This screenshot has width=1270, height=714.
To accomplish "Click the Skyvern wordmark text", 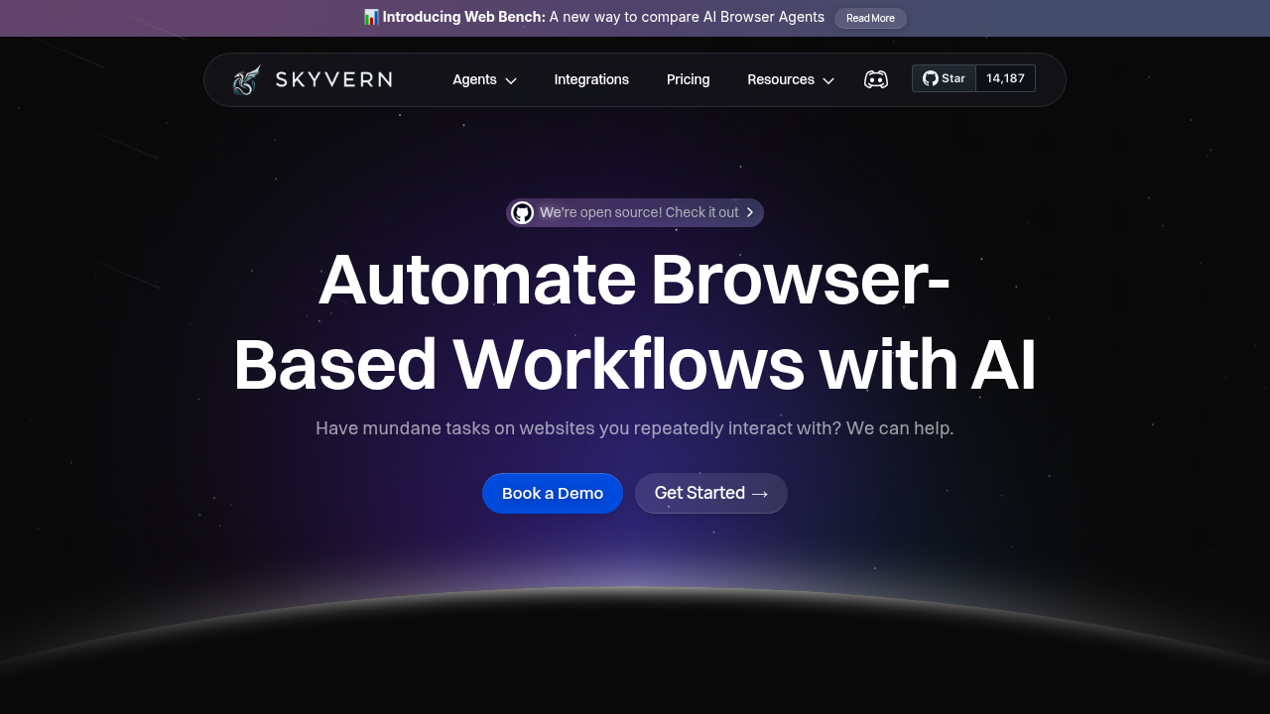I will (333, 79).
